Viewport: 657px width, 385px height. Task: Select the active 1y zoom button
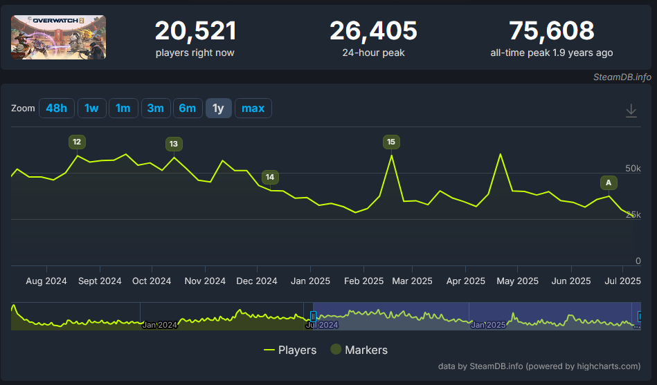(x=218, y=108)
